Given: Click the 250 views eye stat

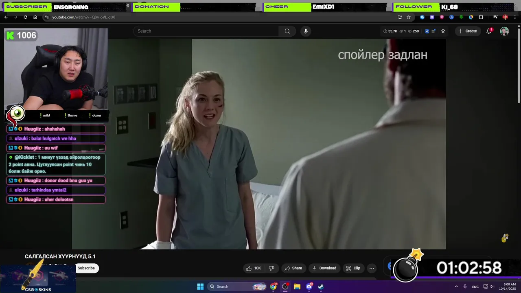Looking at the screenshot, I should (x=414, y=31).
